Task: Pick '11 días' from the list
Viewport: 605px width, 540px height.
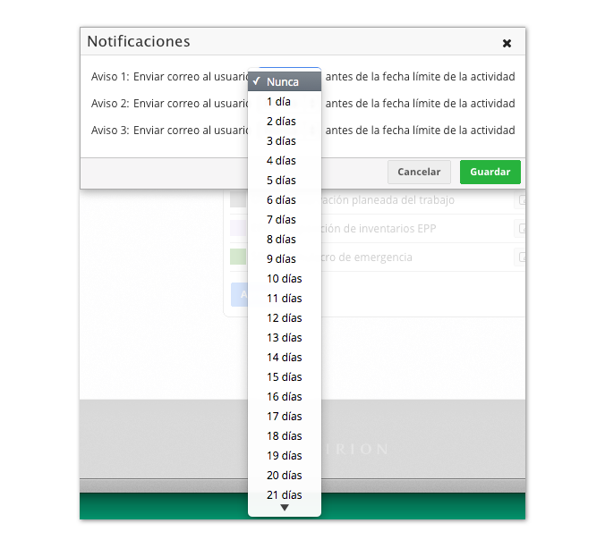Action: 285,298
